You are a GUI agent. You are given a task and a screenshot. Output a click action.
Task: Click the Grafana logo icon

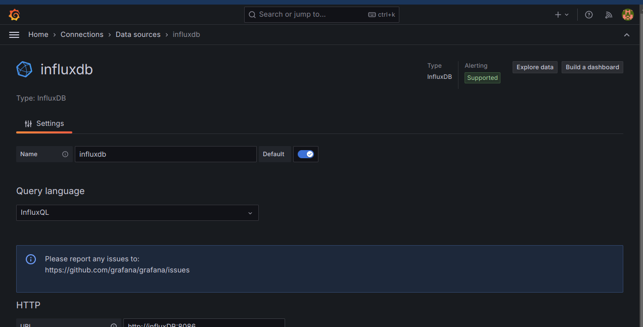pyautogui.click(x=14, y=15)
